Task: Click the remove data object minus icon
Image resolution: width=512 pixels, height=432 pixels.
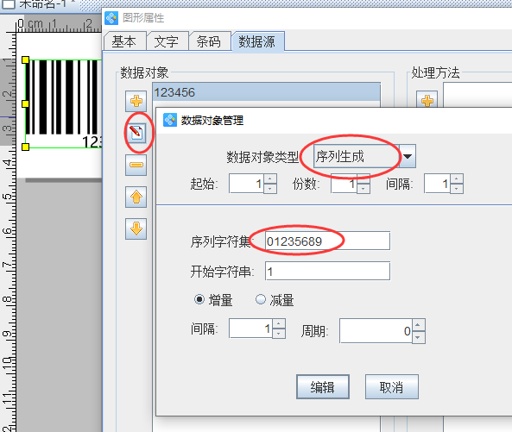Action: pos(136,165)
